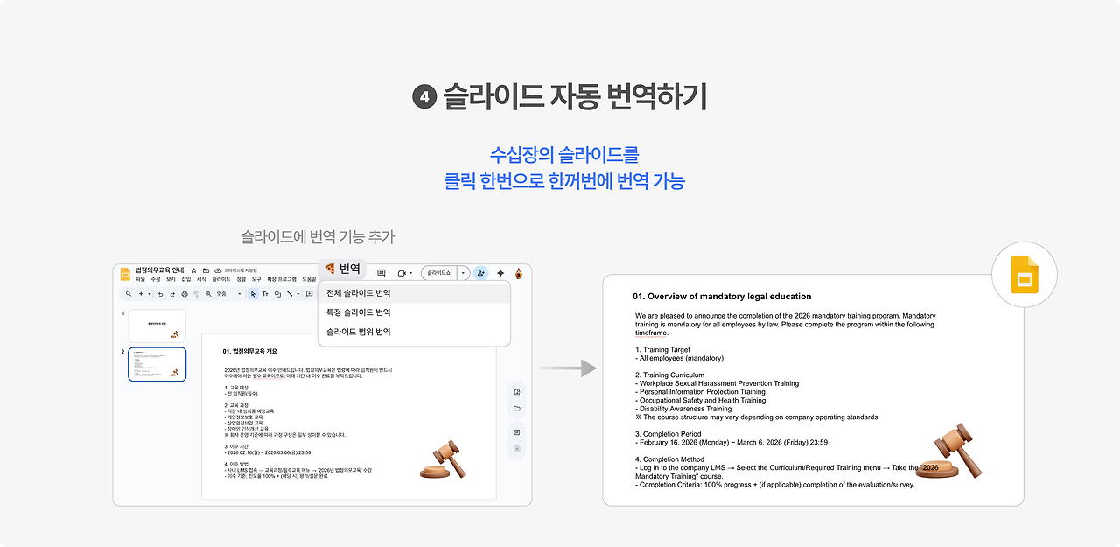
Task: Open the 슬라이드 menu
Action: pos(221,279)
